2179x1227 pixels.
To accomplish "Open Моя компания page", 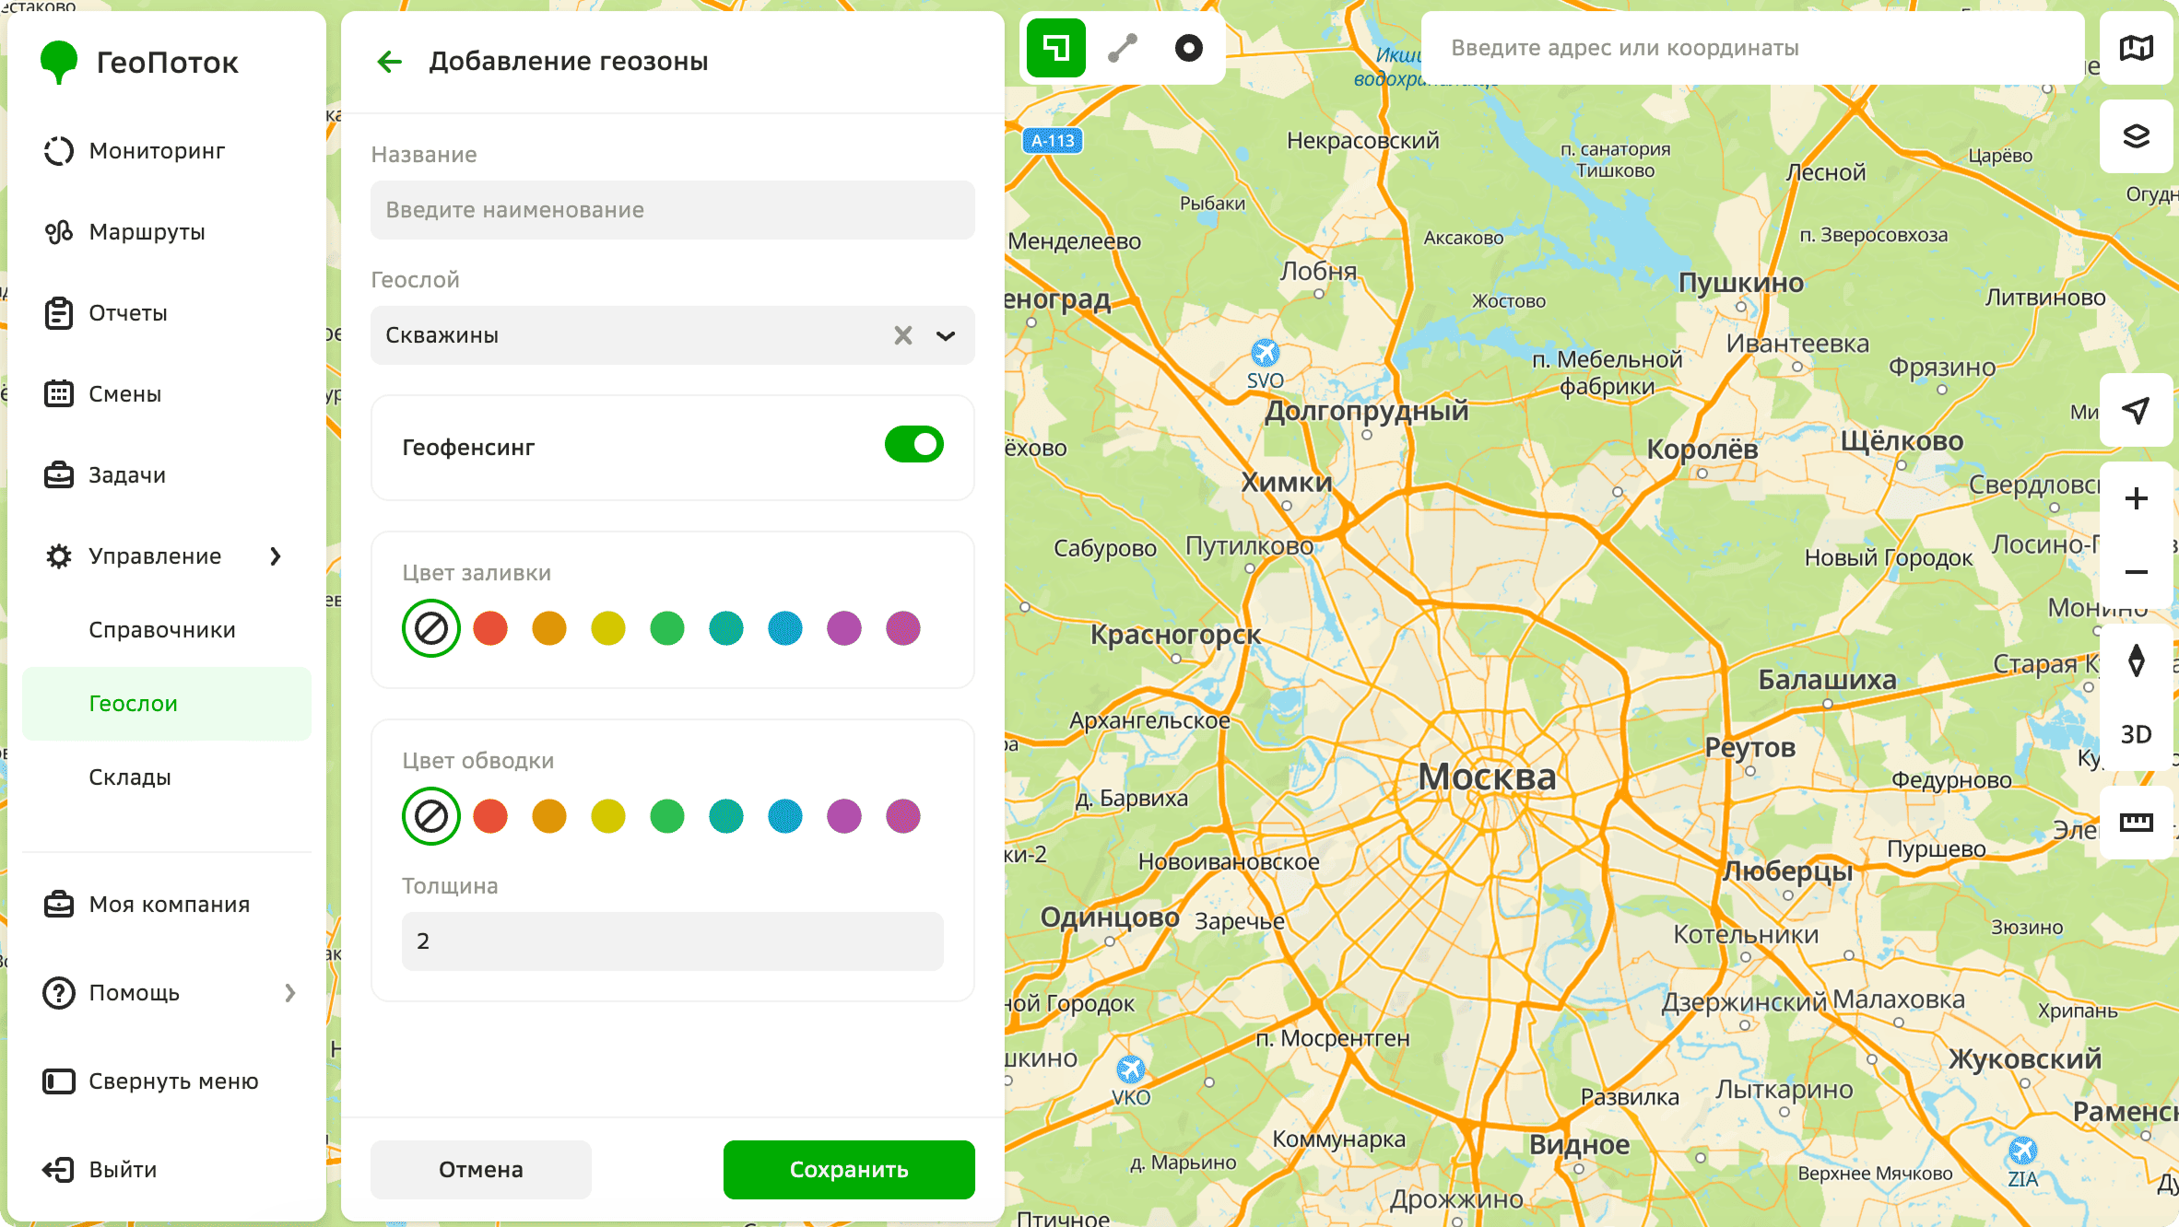I will [x=166, y=905].
